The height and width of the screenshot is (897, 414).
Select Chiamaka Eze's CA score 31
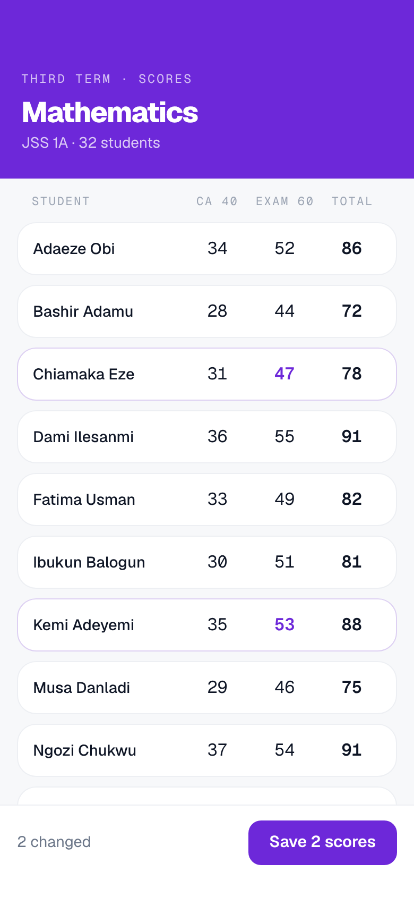point(218,374)
